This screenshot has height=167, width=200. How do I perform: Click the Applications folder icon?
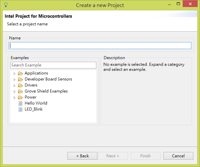[x=20, y=73]
